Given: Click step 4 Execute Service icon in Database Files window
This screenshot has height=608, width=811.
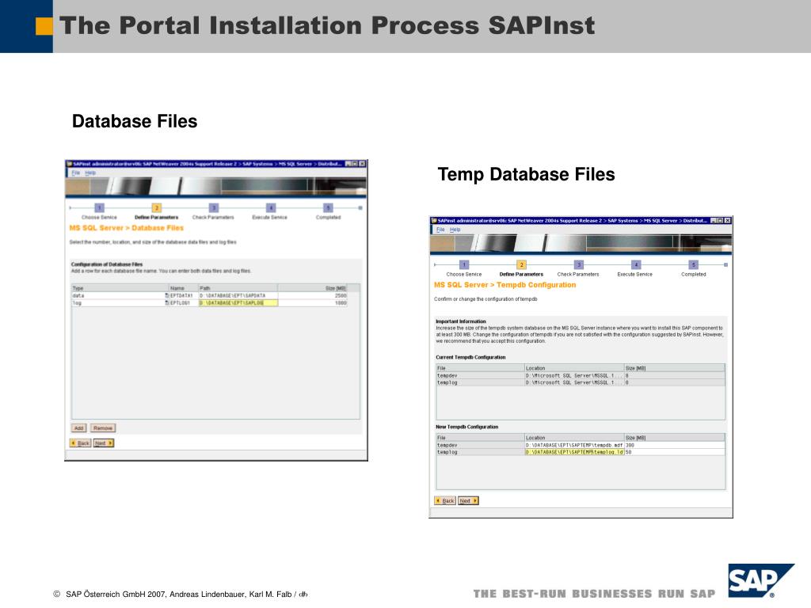Looking at the screenshot, I should (x=271, y=208).
